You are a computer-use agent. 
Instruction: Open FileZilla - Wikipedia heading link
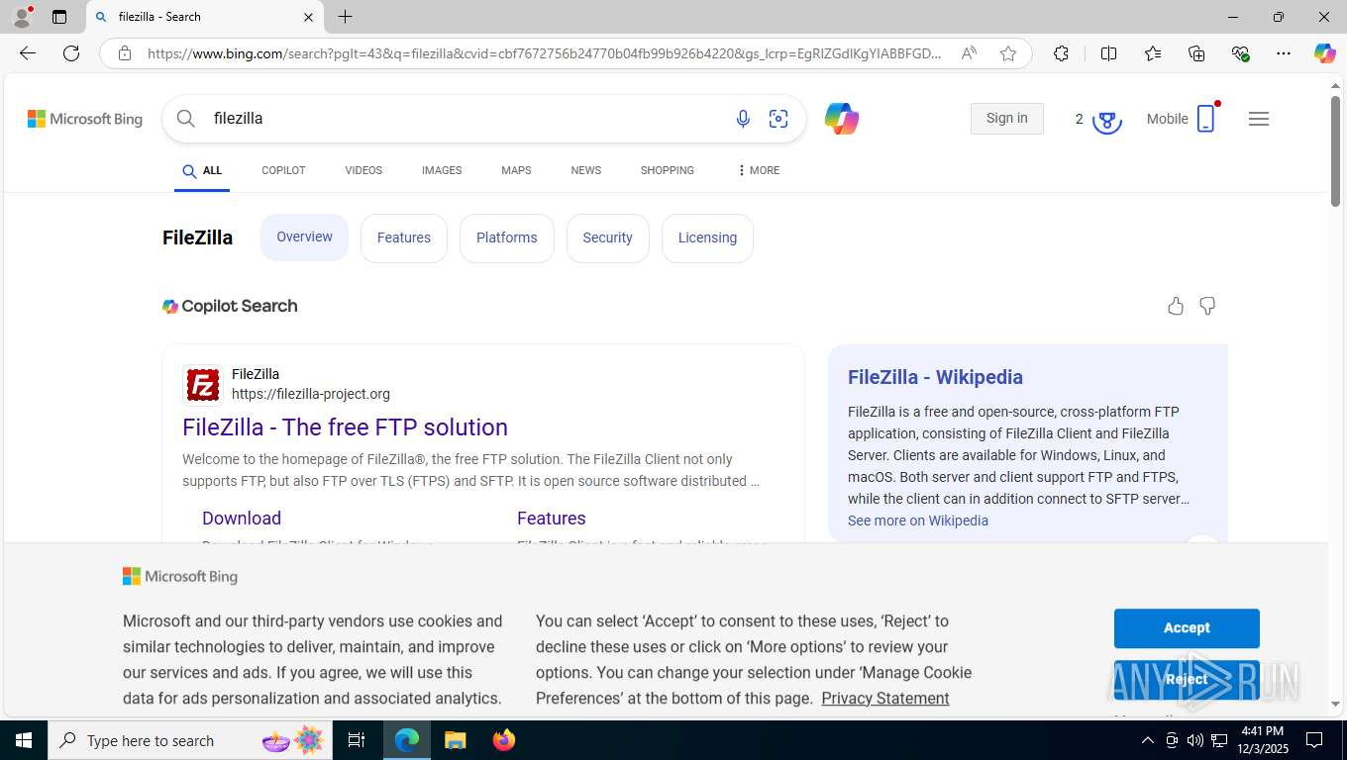point(935,377)
